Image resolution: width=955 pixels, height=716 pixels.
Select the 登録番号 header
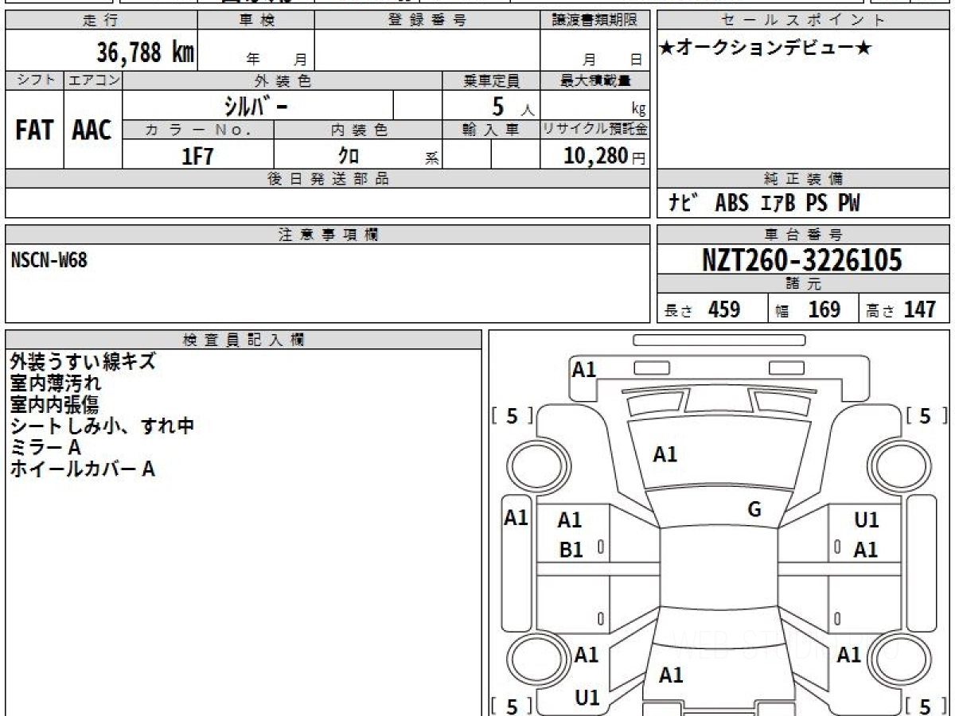427,21
